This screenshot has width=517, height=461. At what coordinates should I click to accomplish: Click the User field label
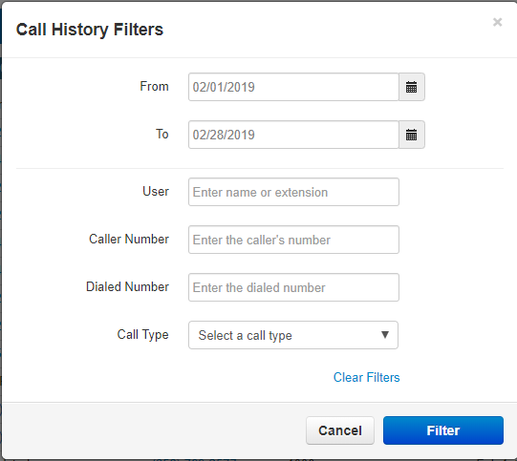[x=156, y=191]
